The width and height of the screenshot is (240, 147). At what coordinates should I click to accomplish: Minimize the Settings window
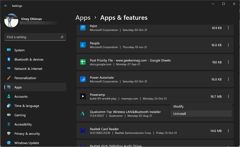213,4
